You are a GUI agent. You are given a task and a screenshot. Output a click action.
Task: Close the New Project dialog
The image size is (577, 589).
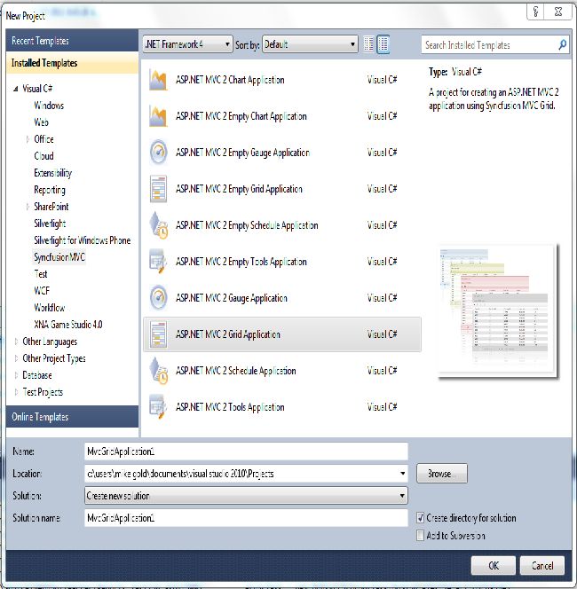[x=558, y=12]
